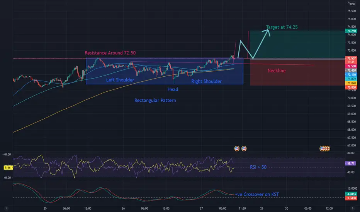This screenshot has height=212, width=360.
Task: Select the 'RSI > 50' annotation
Action: [x=258, y=167]
